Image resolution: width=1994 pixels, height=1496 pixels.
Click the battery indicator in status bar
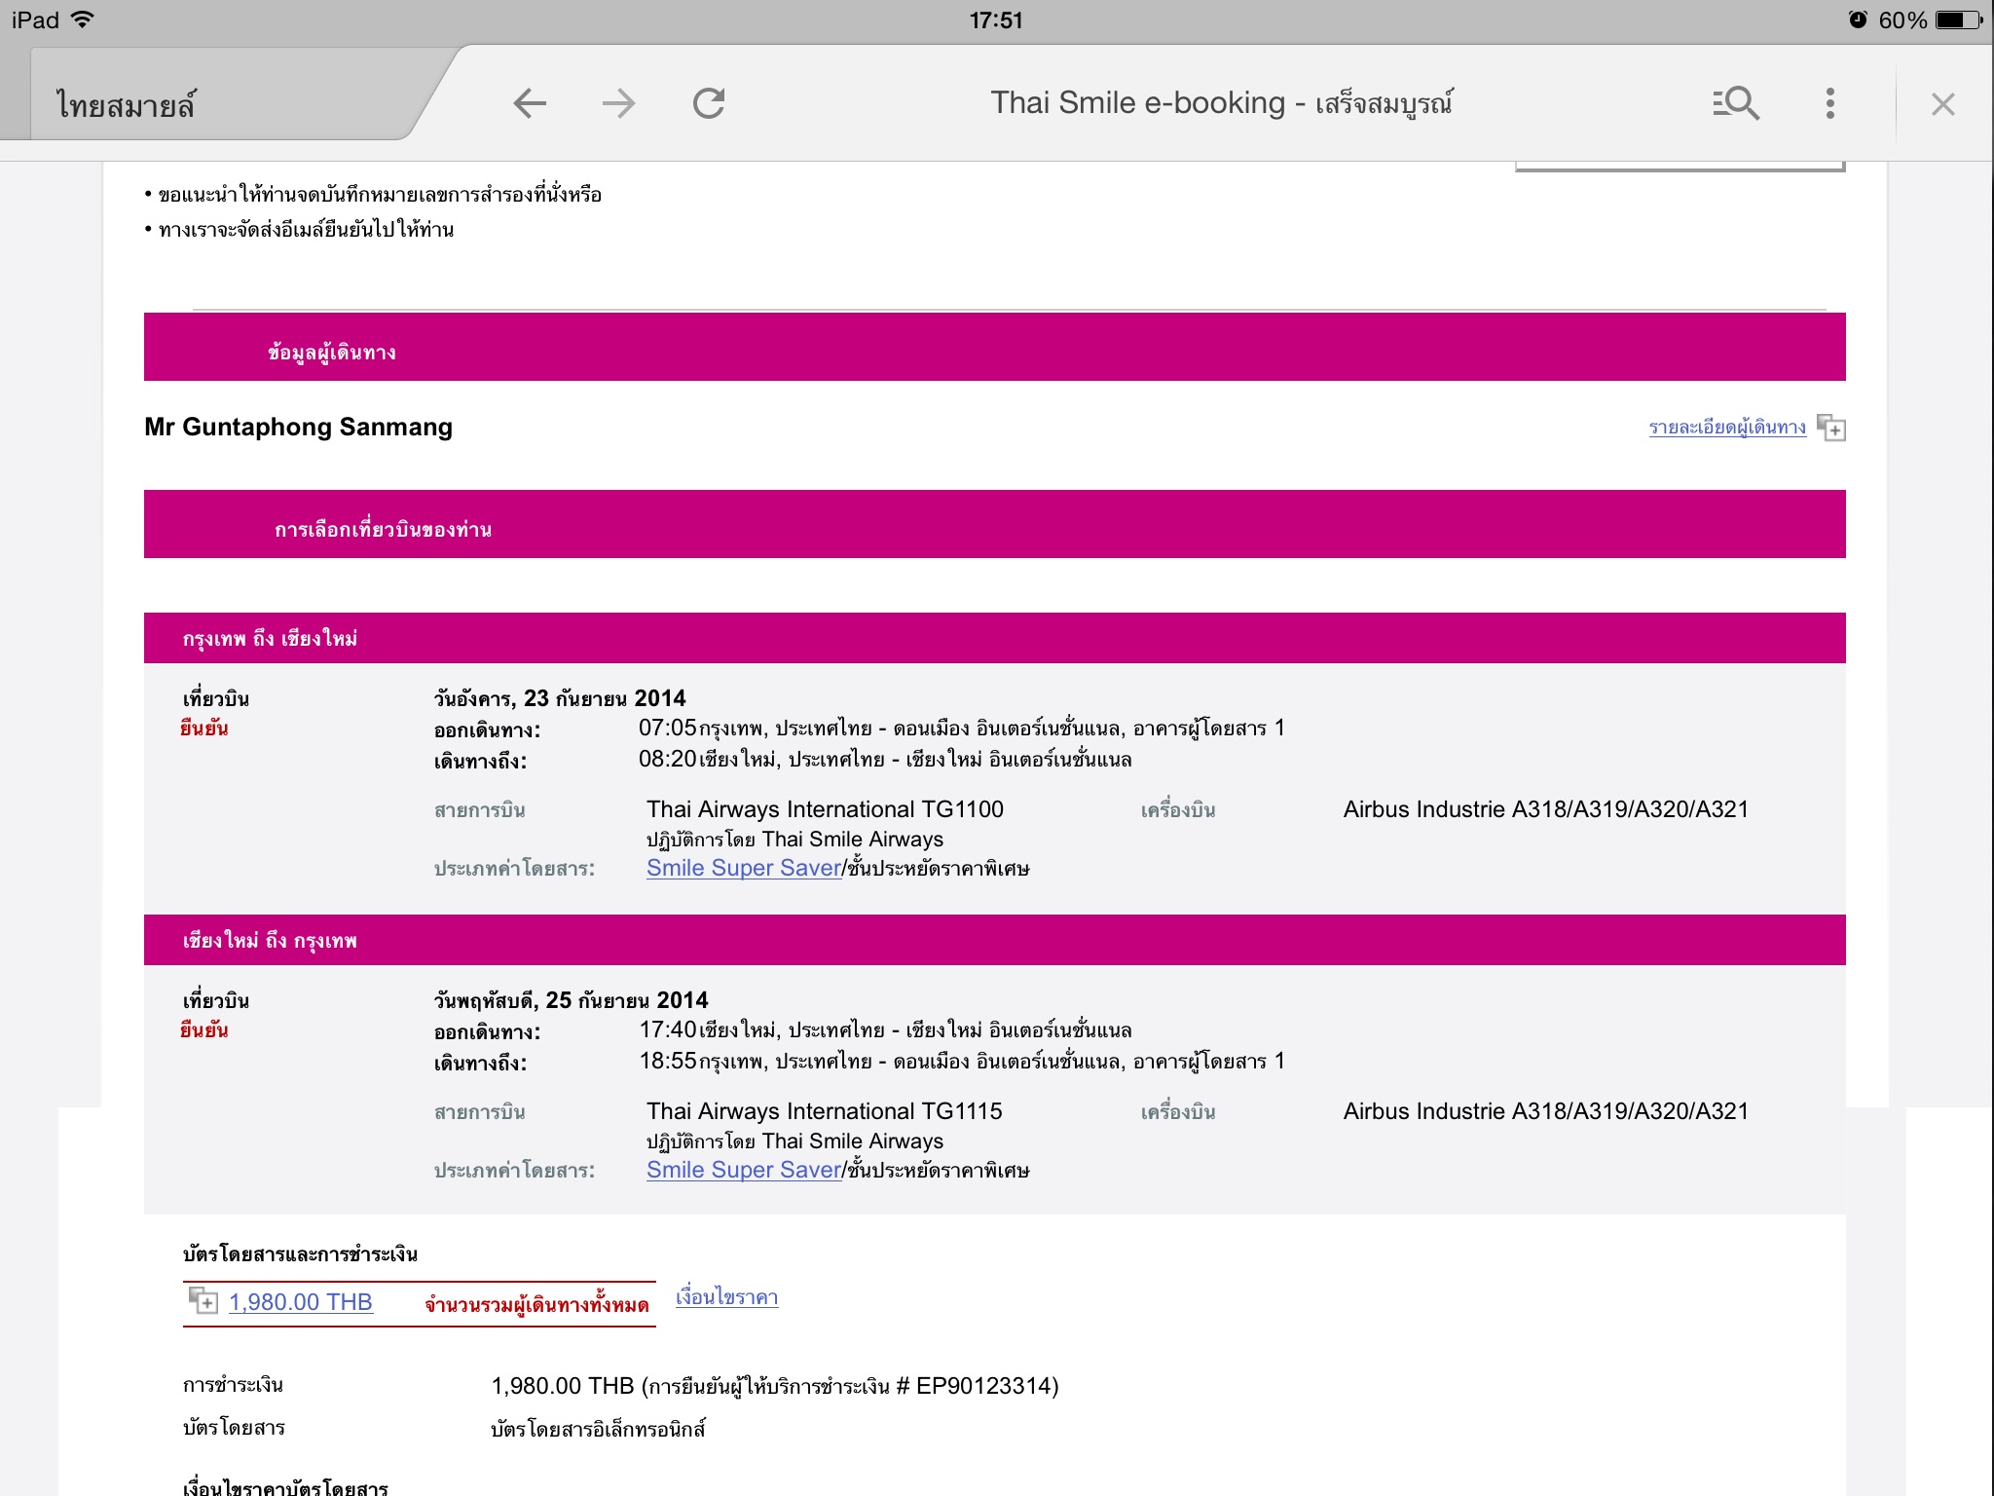click(x=1960, y=19)
